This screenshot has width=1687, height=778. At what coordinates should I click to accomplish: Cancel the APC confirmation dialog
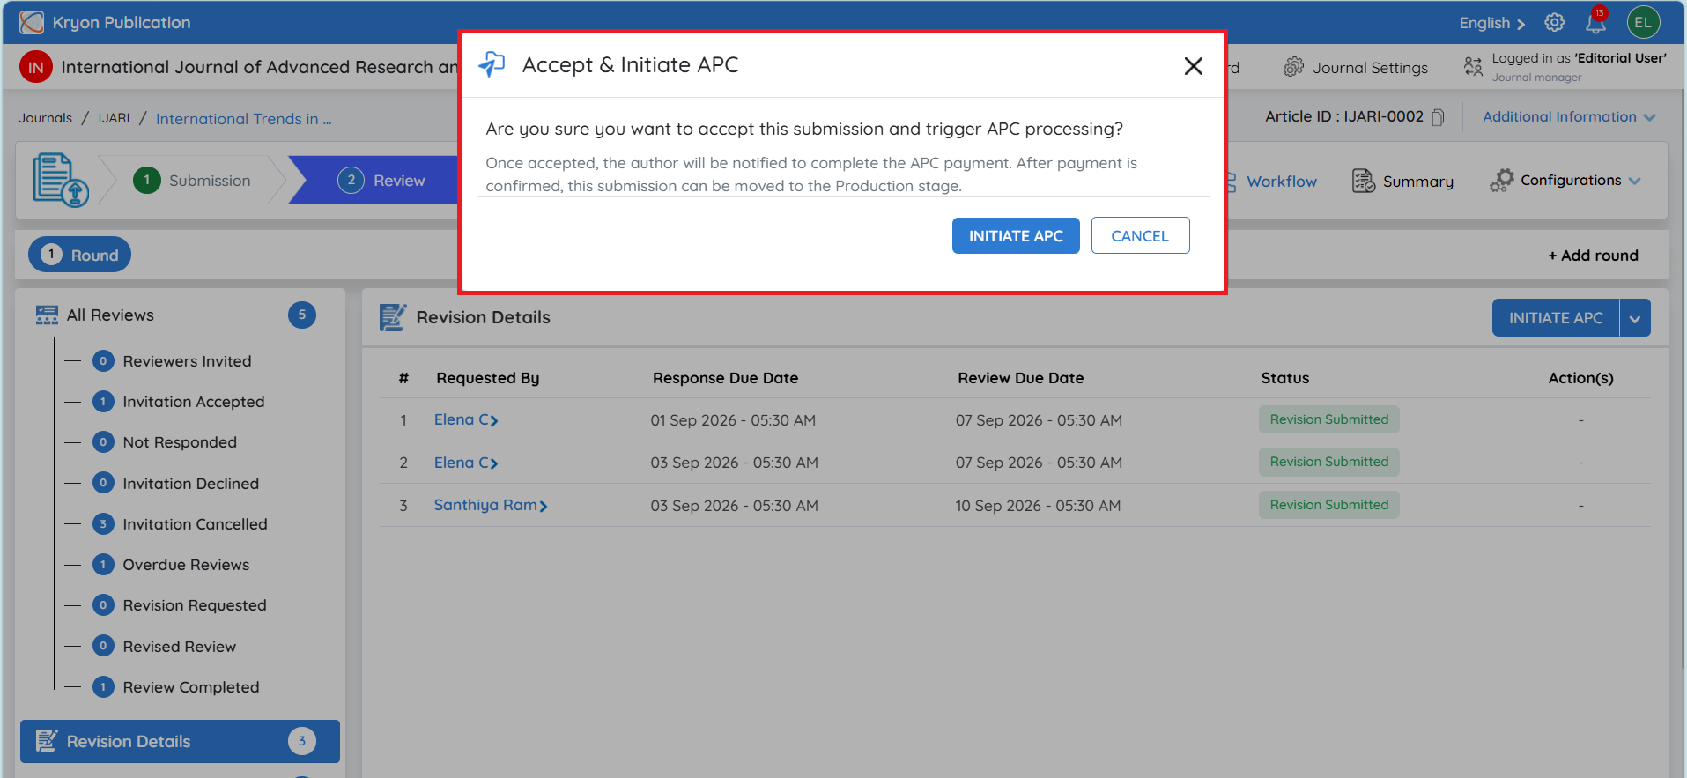(x=1140, y=235)
